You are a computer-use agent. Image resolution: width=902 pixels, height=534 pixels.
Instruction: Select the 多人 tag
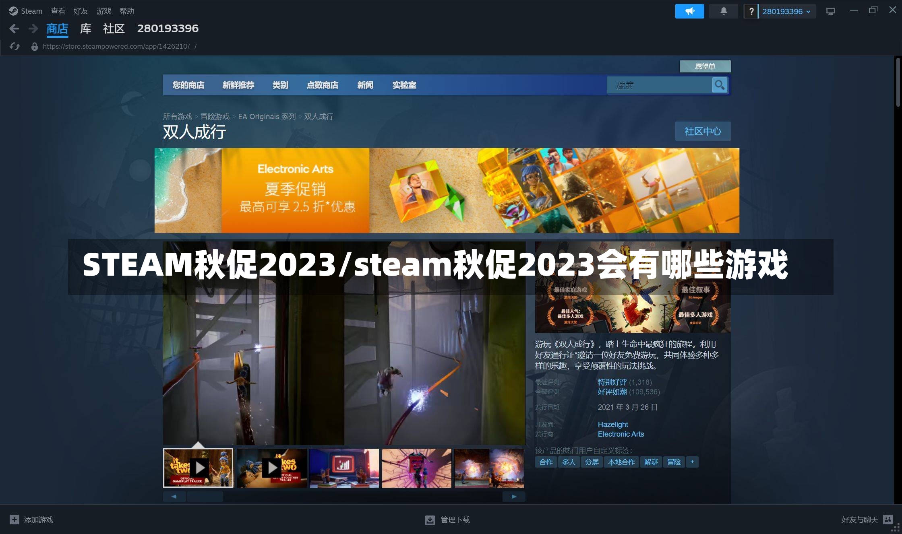pos(569,462)
